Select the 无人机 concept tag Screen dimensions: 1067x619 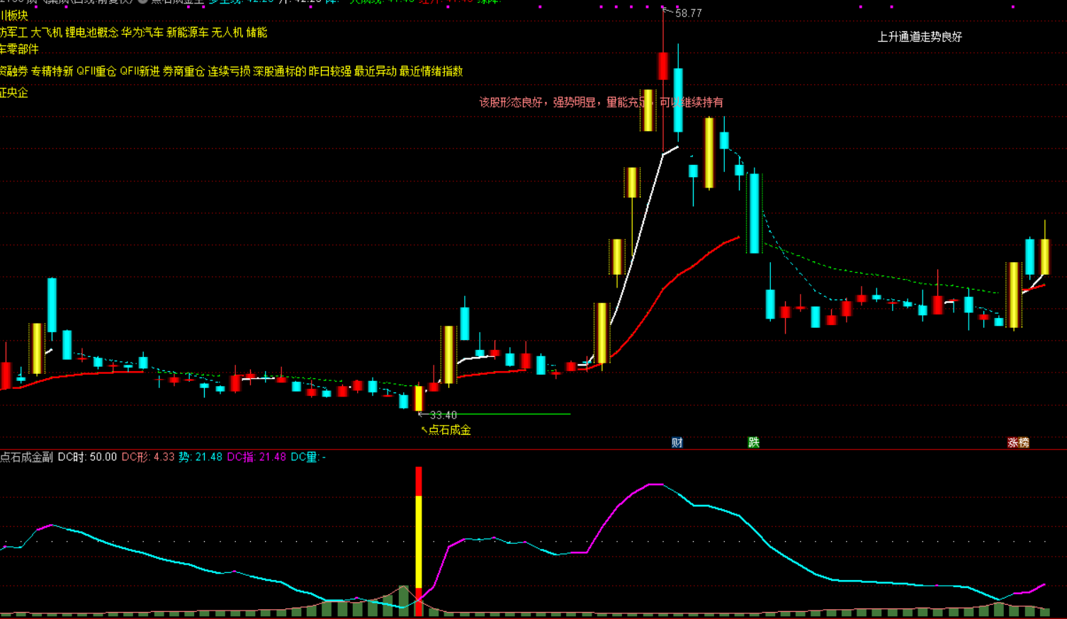(227, 33)
